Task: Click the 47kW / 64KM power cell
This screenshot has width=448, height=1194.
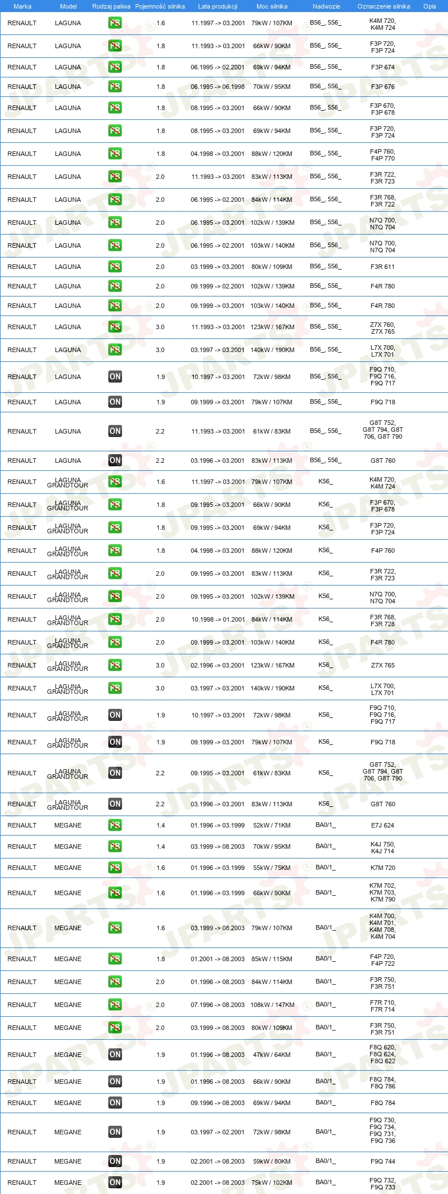Action: click(272, 1055)
